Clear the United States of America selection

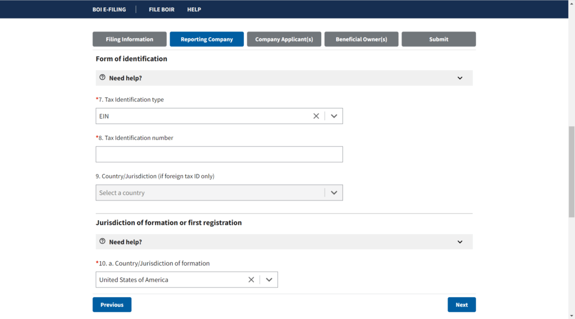(x=251, y=280)
